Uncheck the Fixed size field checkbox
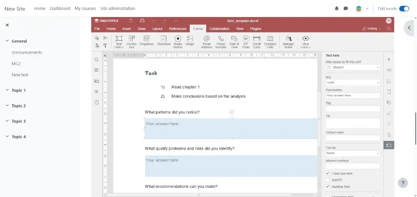This screenshot has width=417, height=197. click(328, 173)
